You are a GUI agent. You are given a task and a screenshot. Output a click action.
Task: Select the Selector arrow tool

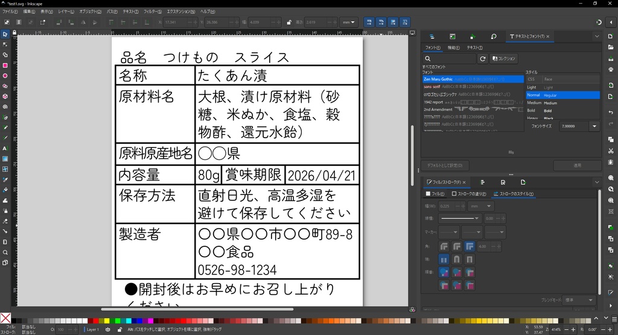[x=5, y=34]
